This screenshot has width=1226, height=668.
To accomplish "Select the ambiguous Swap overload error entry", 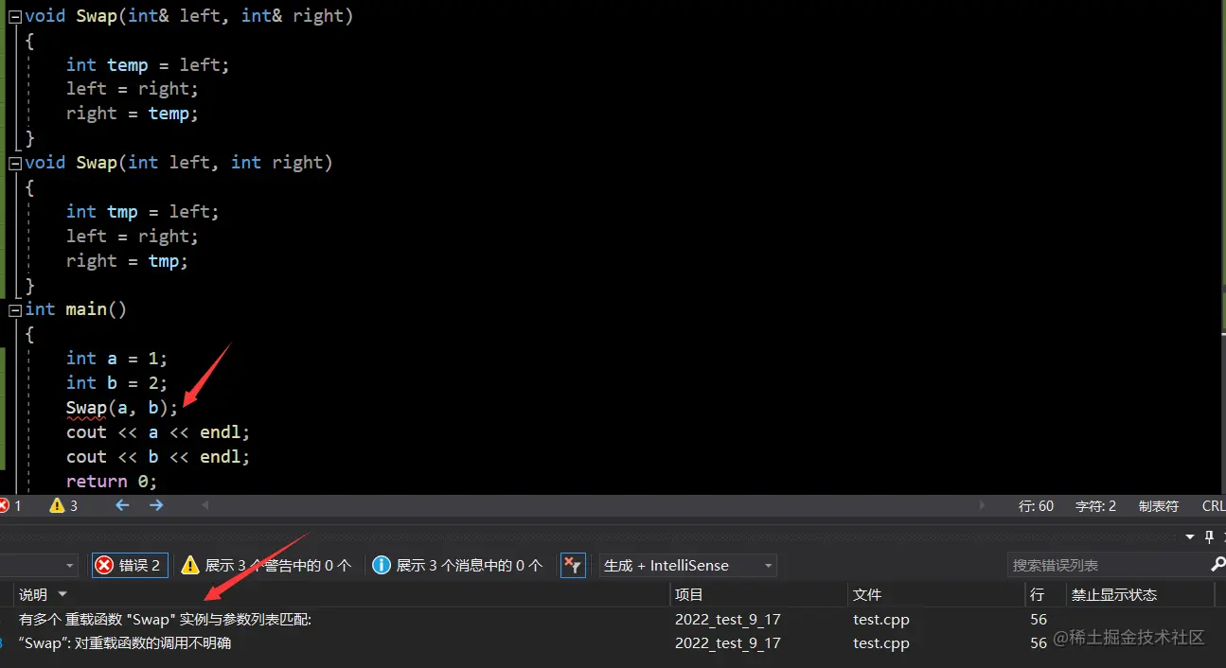I will [x=284, y=642].
